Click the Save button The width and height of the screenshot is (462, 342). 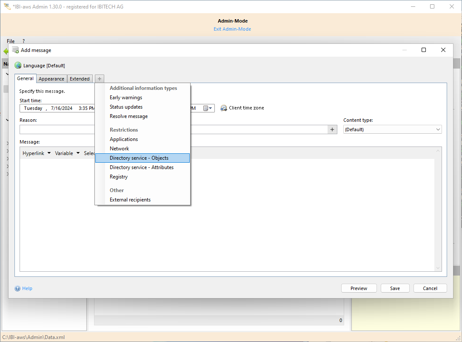[x=395, y=288]
